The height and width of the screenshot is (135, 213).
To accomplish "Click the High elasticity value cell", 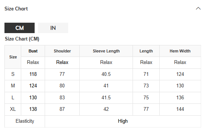I will pyautogui.click(x=123, y=121).
